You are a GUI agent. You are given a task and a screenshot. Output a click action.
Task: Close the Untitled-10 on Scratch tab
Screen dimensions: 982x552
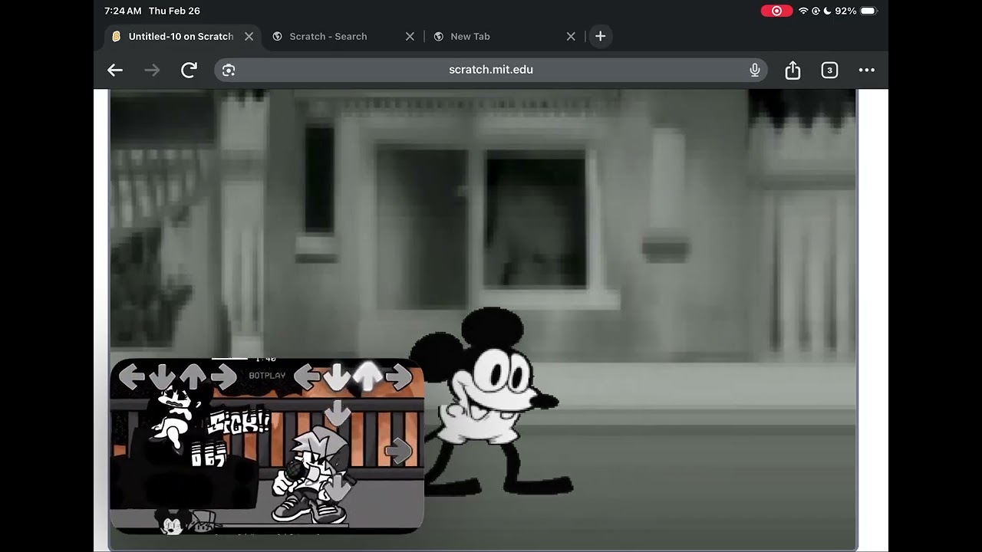[249, 36]
